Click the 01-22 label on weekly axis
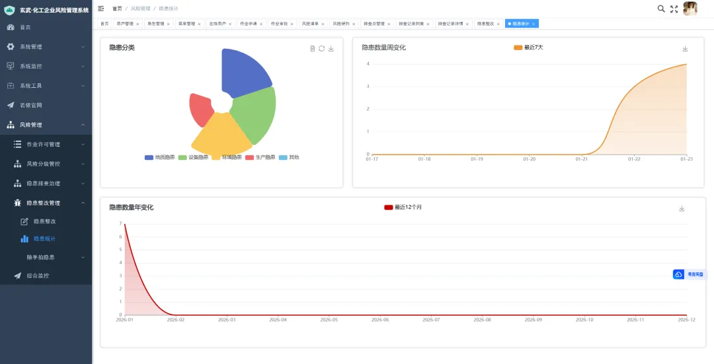Image resolution: width=714 pixels, height=364 pixels. tap(634, 159)
